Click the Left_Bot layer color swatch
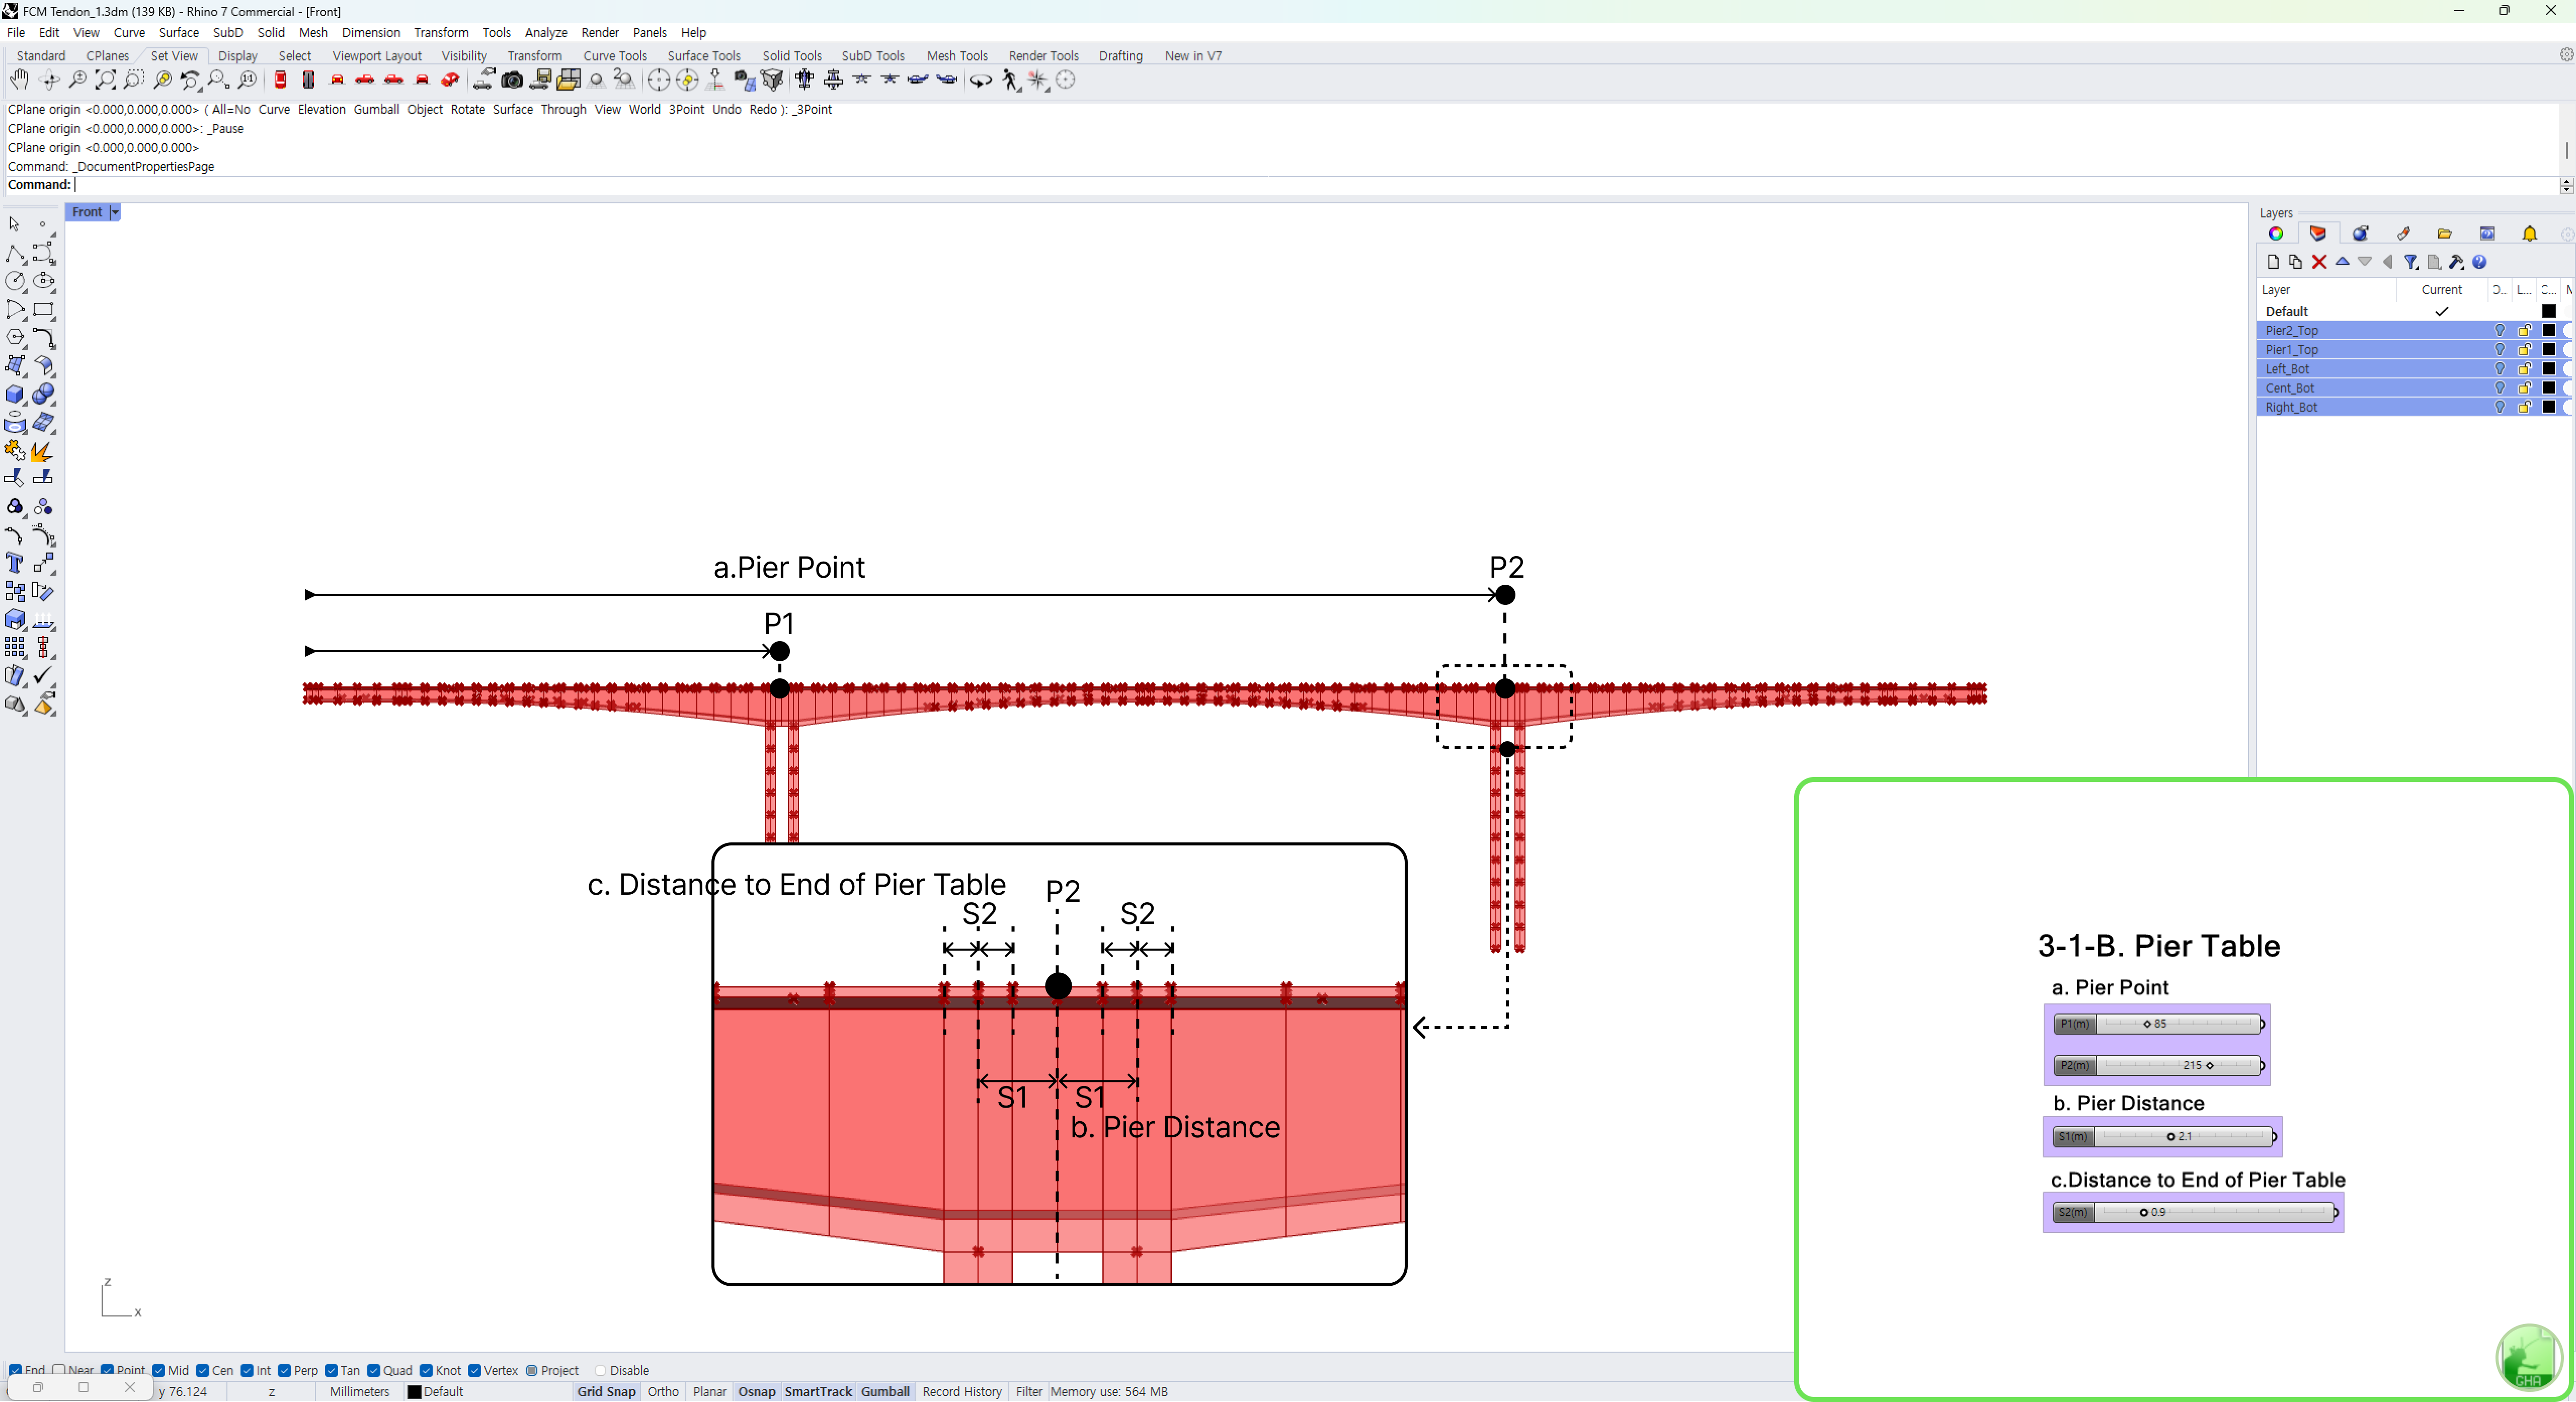The height and width of the screenshot is (1402, 2576). click(x=2548, y=369)
